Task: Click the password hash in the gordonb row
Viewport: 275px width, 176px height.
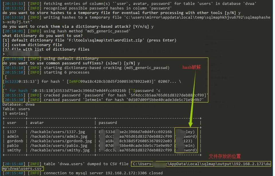Action: pyautogui.click(x=135, y=141)
